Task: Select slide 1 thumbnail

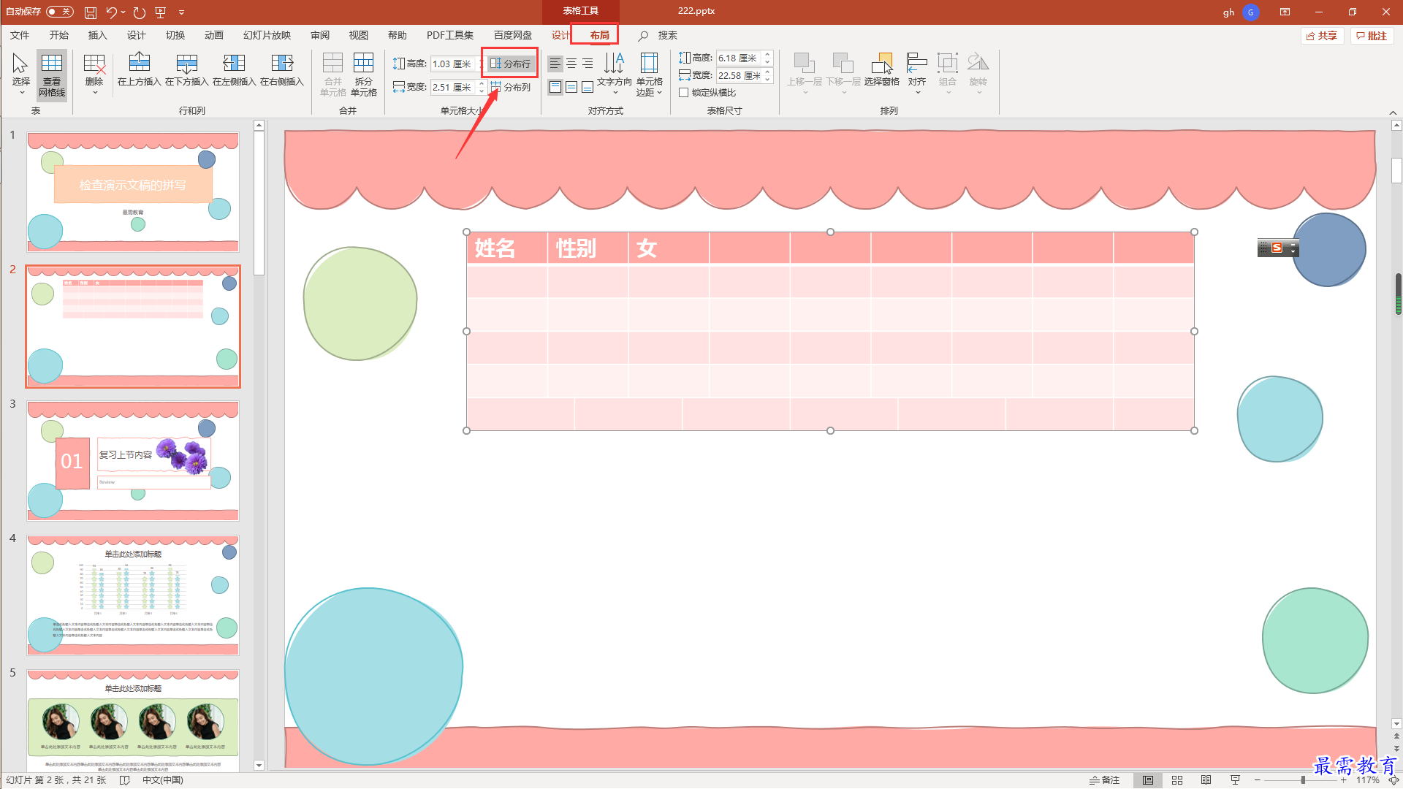Action: [133, 192]
